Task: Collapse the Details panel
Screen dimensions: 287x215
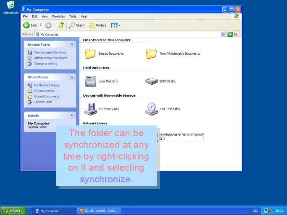Action: 72,116
